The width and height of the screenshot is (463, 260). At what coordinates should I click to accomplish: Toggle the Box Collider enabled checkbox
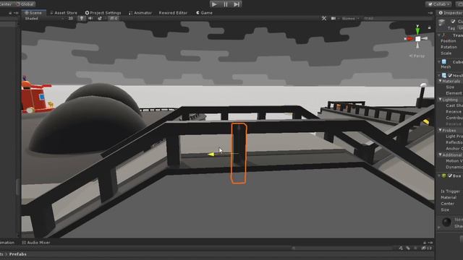(450, 175)
